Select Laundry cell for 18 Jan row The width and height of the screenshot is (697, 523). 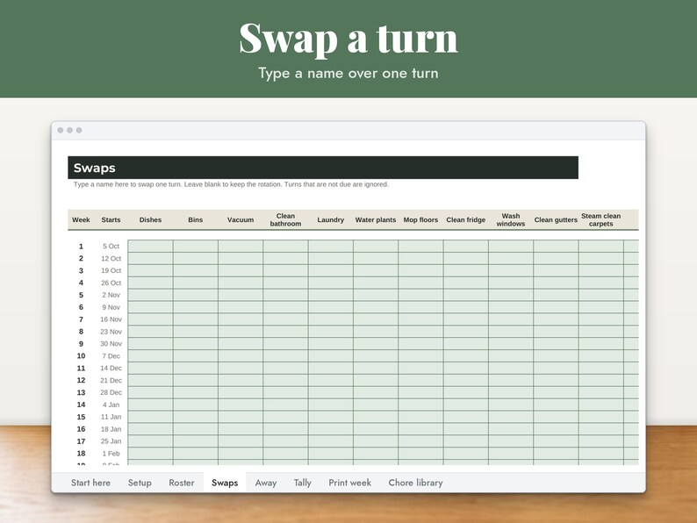(331, 429)
